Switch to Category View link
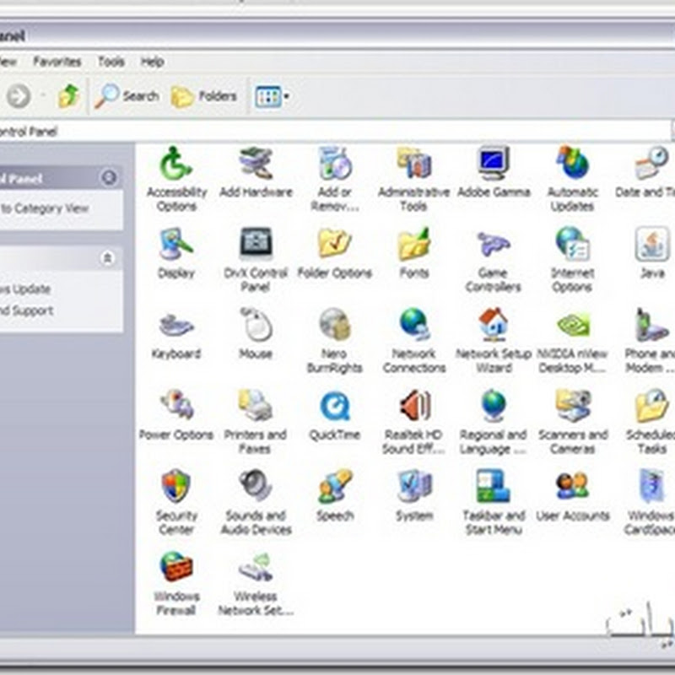The width and height of the screenshot is (675, 675). click(45, 208)
